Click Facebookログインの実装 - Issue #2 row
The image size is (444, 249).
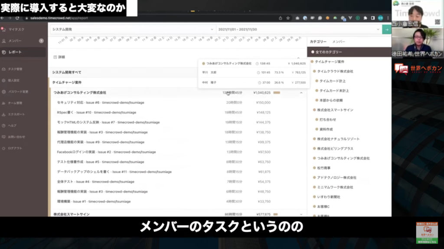click(x=178, y=152)
